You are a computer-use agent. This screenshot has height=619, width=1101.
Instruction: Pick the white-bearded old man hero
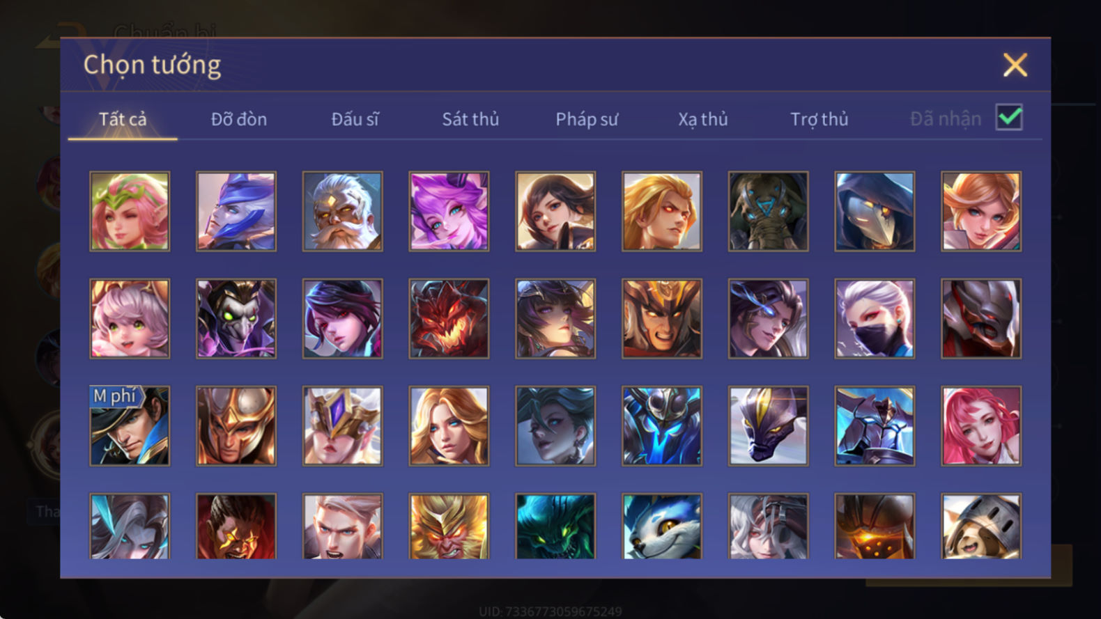pos(342,211)
